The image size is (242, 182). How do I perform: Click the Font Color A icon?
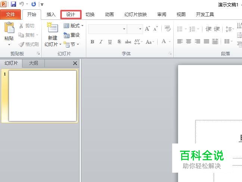click(x=164, y=41)
